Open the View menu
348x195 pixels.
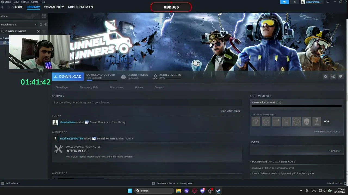coord(16,2)
